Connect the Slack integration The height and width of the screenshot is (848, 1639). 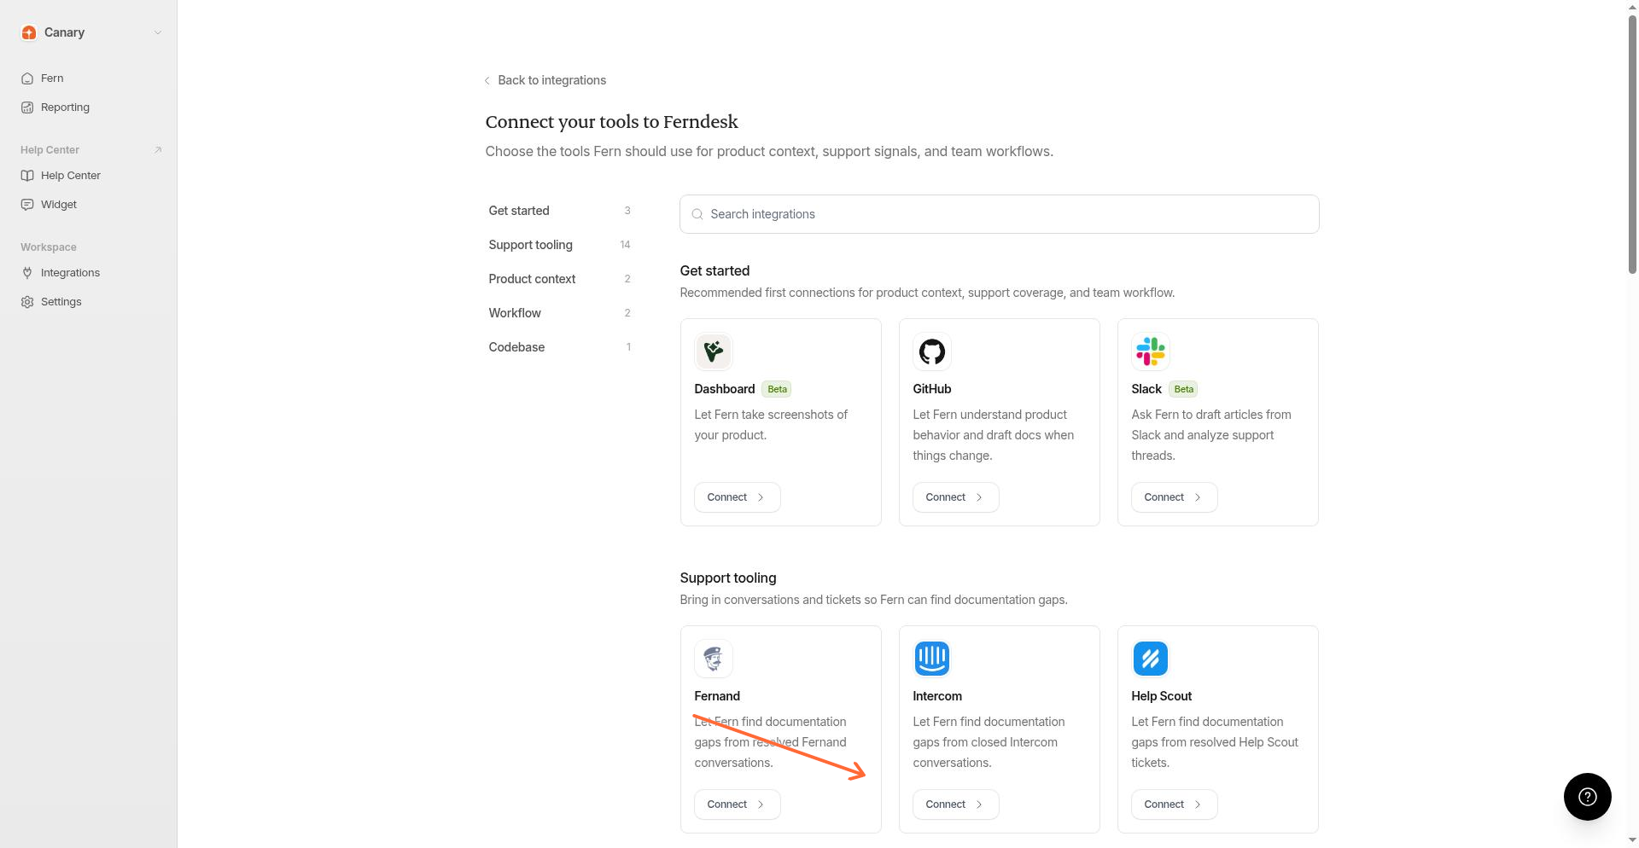click(x=1175, y=497)
